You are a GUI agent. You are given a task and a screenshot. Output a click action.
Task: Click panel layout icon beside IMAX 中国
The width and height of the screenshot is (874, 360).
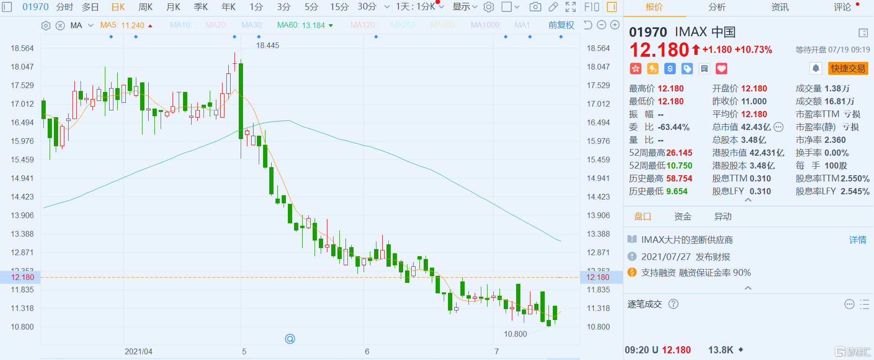[x=863, y=33]
